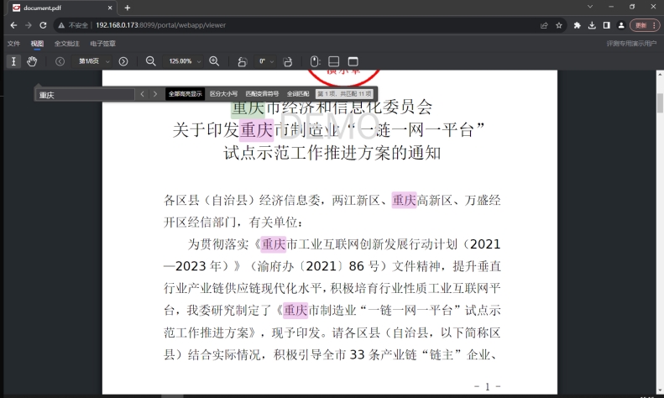Image resolution: width=664 pixels, height=398 pixels.
Task: Toggle mouse scroll mode icon
Action: pyautogui.click(x=315, y=61)
